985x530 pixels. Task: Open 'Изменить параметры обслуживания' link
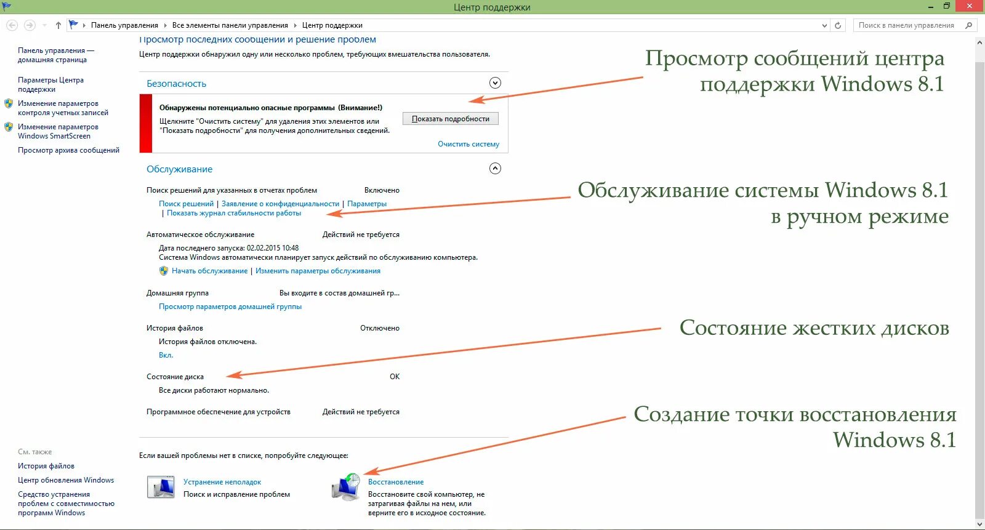[318, 271]
